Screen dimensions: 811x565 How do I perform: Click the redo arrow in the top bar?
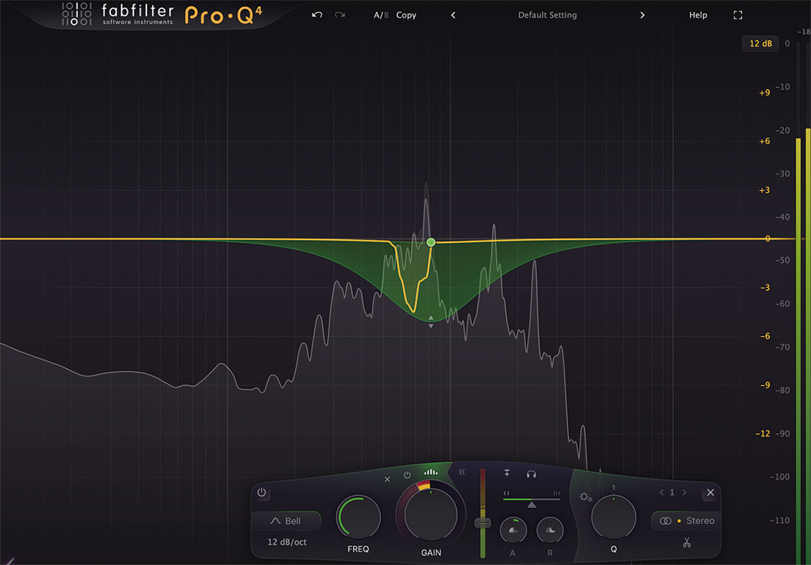point(340,15)
